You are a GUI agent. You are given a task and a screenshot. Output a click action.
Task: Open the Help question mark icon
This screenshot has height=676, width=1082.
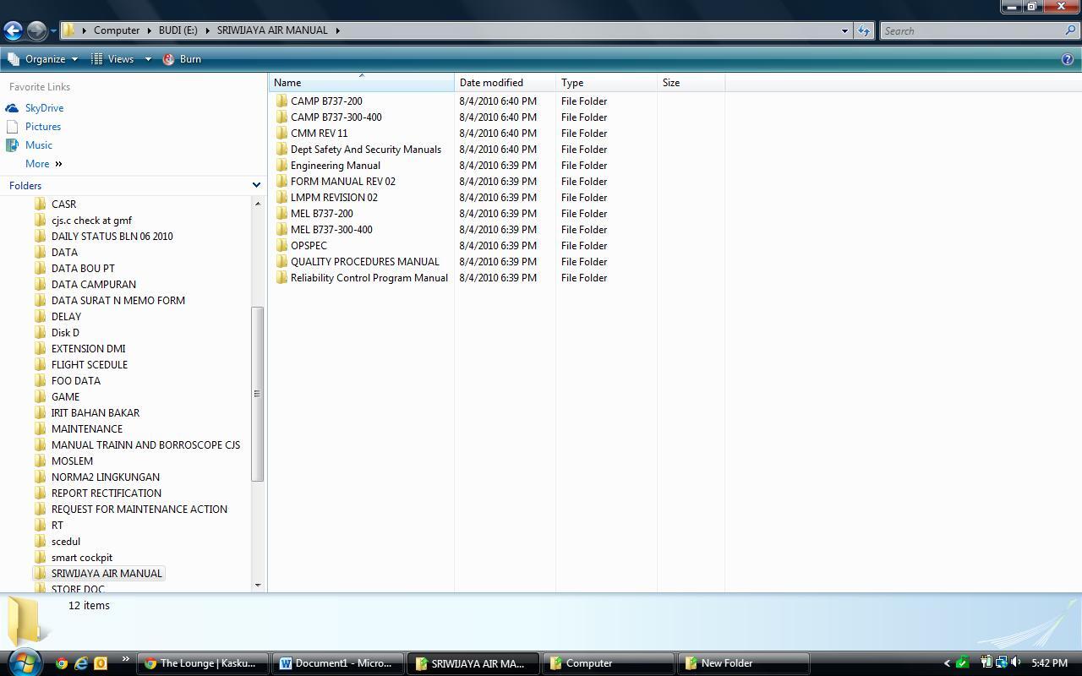[x=1068, y=59]
